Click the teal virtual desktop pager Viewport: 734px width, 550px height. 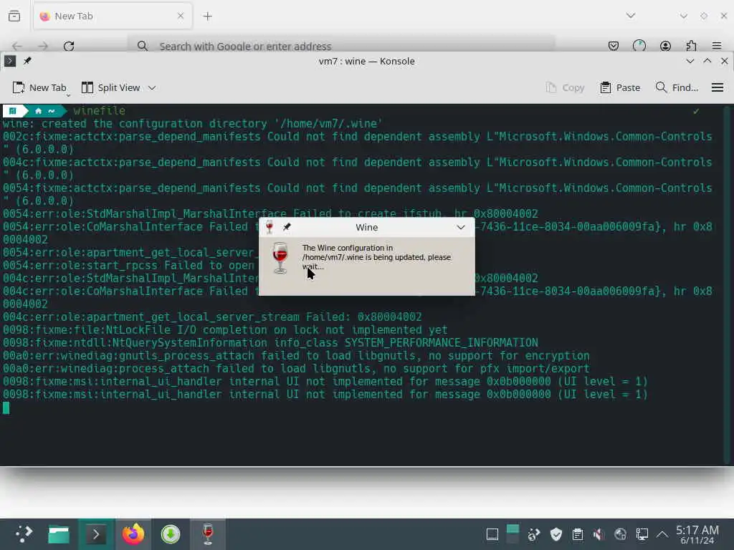click(x=513, y=534)
